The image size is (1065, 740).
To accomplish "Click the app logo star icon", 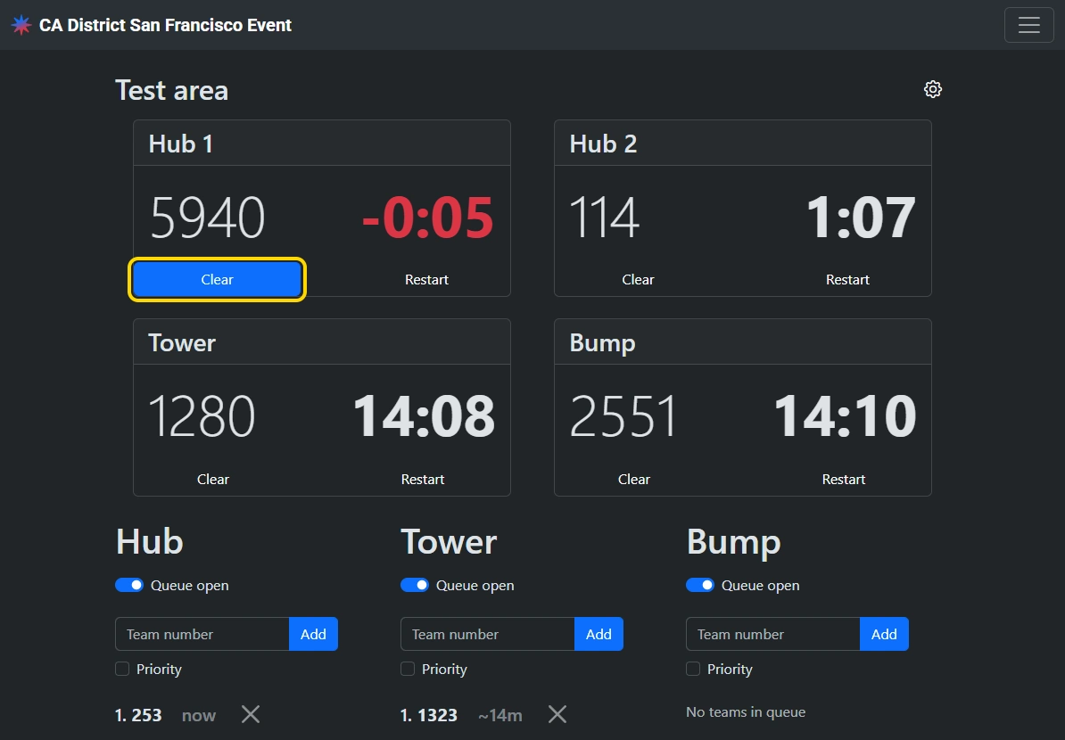I will [21, 25].
